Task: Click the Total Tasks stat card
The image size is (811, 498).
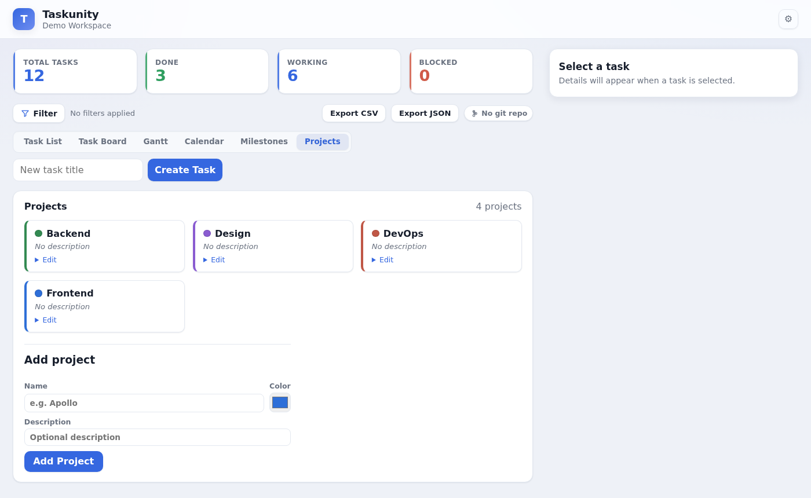Action: (x=75, y=71)
